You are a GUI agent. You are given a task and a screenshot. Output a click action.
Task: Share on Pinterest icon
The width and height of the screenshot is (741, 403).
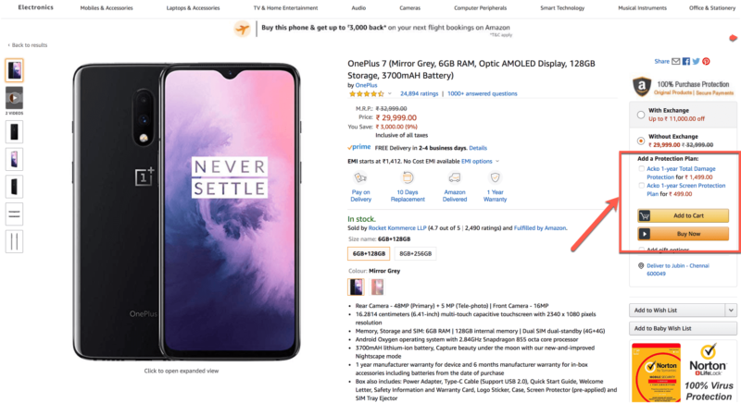tap(706, 61)
